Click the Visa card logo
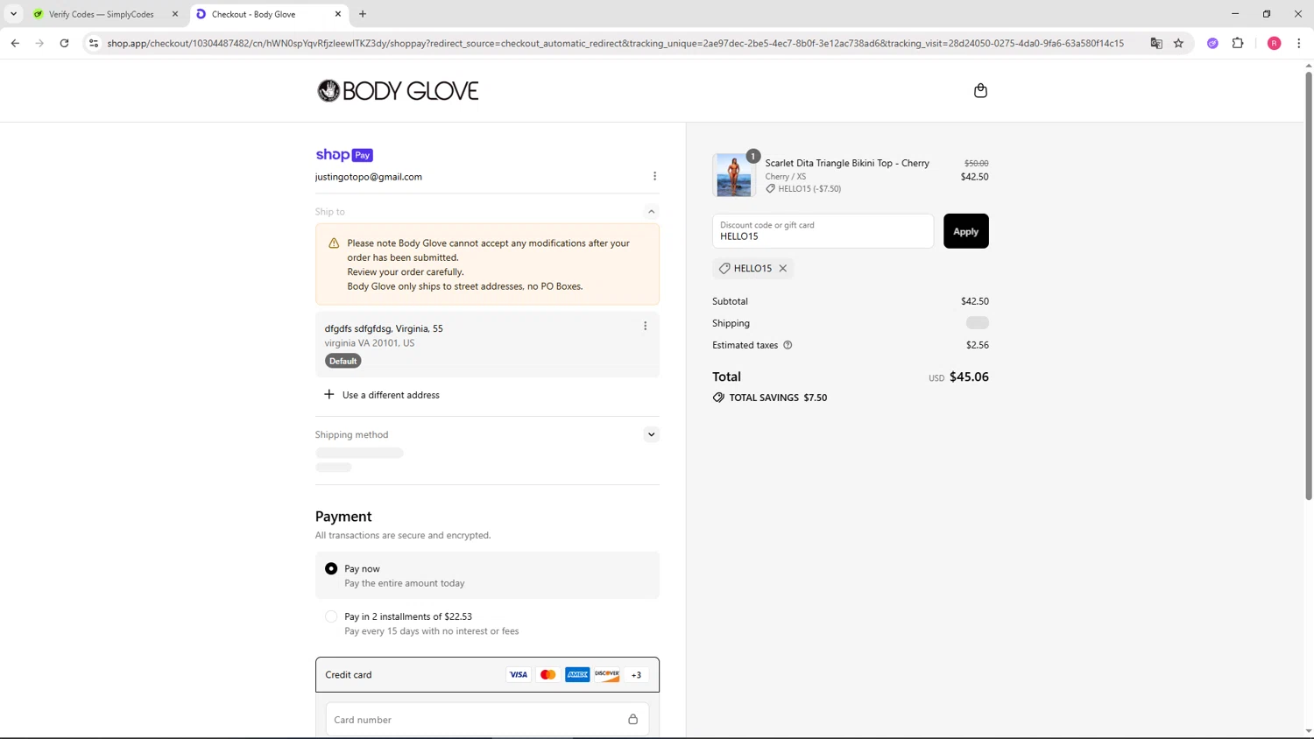The width and height of the screenshot is (1314, 739). point(519,675)
